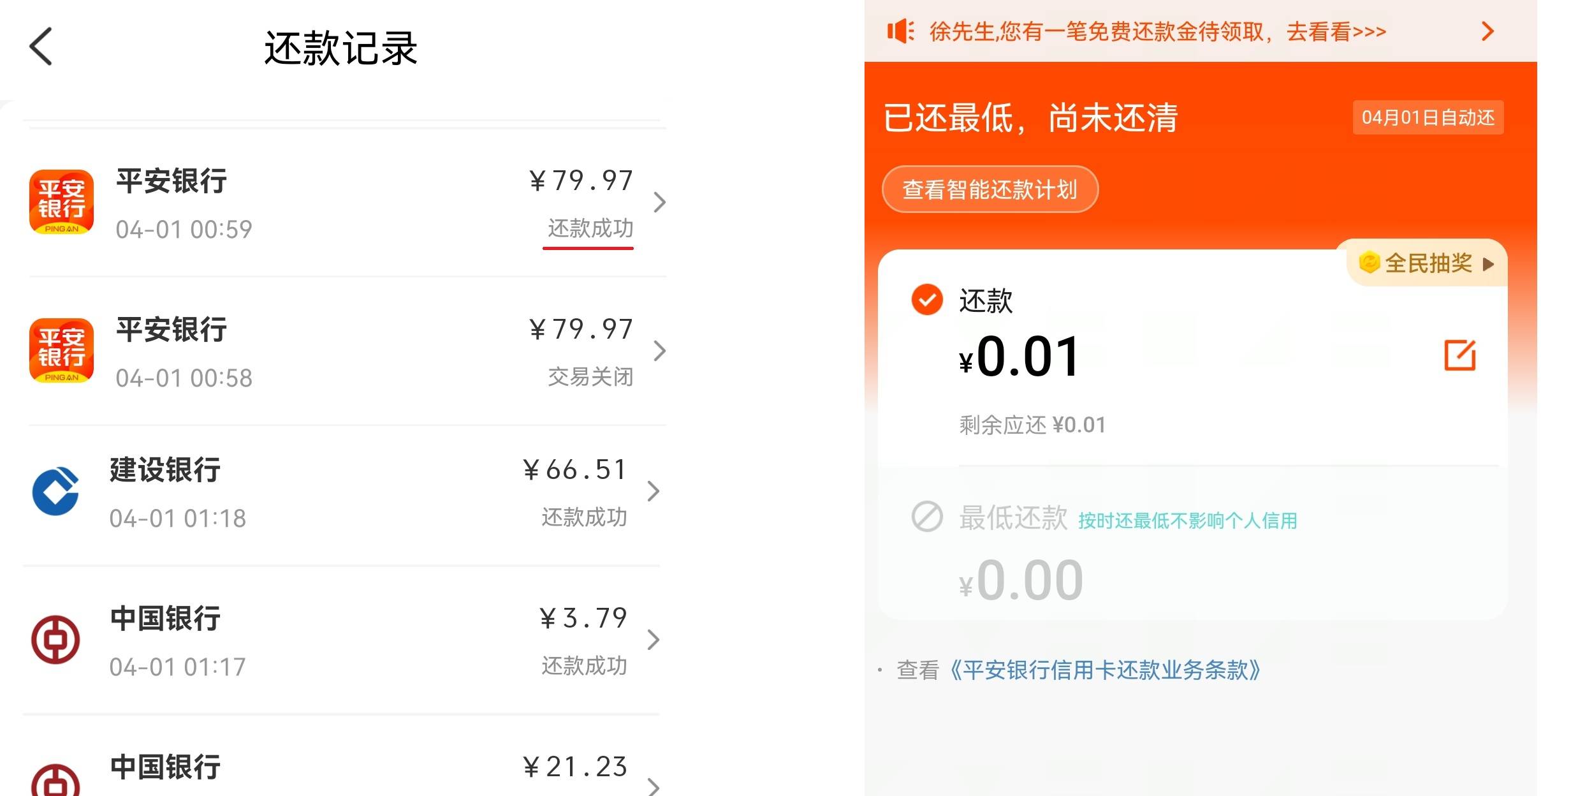Open the 04月01日自动还 auto-repay setting
Viewport: 1571px width, 796px height.
1428,117
